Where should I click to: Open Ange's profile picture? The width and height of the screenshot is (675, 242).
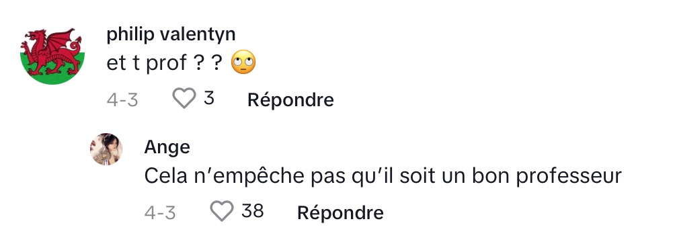point(106,149)
